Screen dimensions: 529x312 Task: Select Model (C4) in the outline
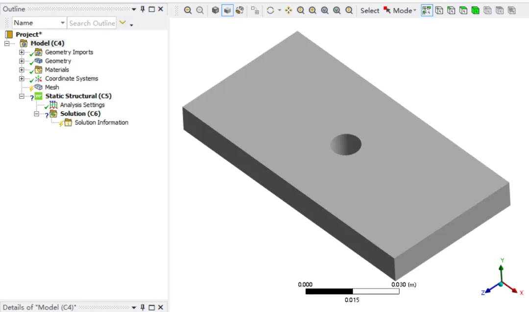point(47,43)
